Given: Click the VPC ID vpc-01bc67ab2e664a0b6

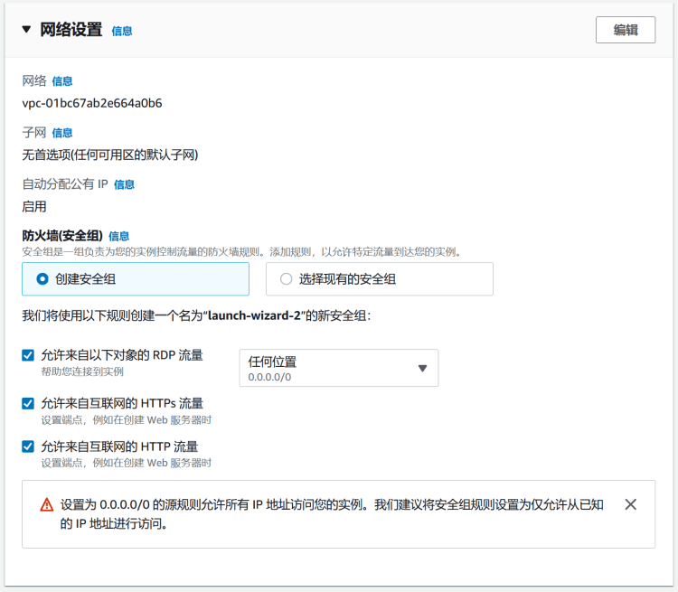Looking at the screenshot, I should pos(92,103).
